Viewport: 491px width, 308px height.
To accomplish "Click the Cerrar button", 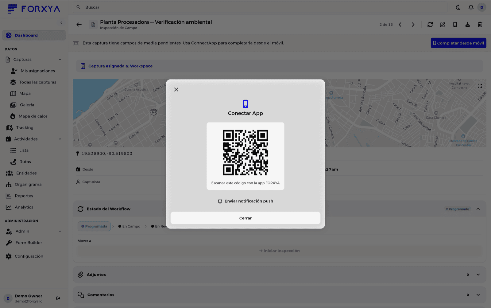I will point(245,218).
